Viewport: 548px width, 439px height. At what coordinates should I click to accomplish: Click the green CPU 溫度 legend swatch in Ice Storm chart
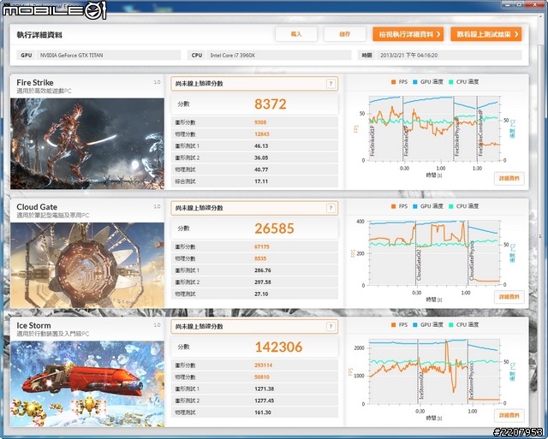pos(451,325)
